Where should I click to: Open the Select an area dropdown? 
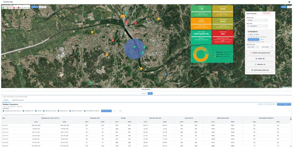tap(257, 20)
